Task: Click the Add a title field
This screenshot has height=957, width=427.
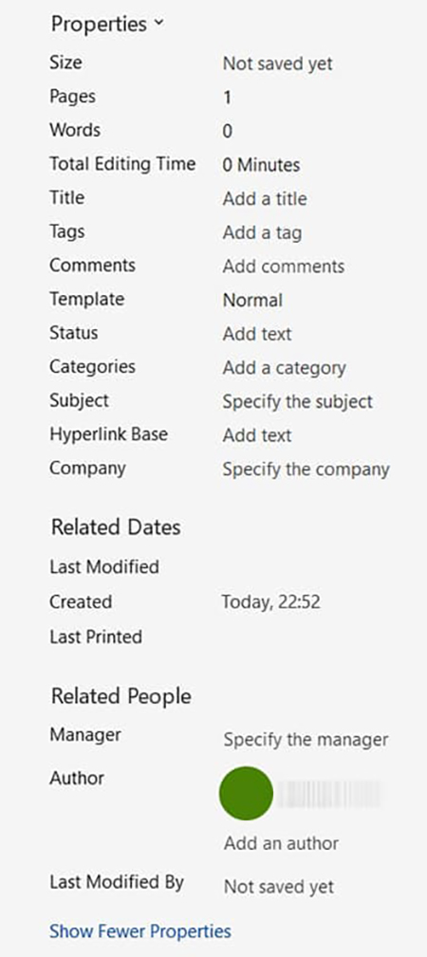Action: [265, 199]
